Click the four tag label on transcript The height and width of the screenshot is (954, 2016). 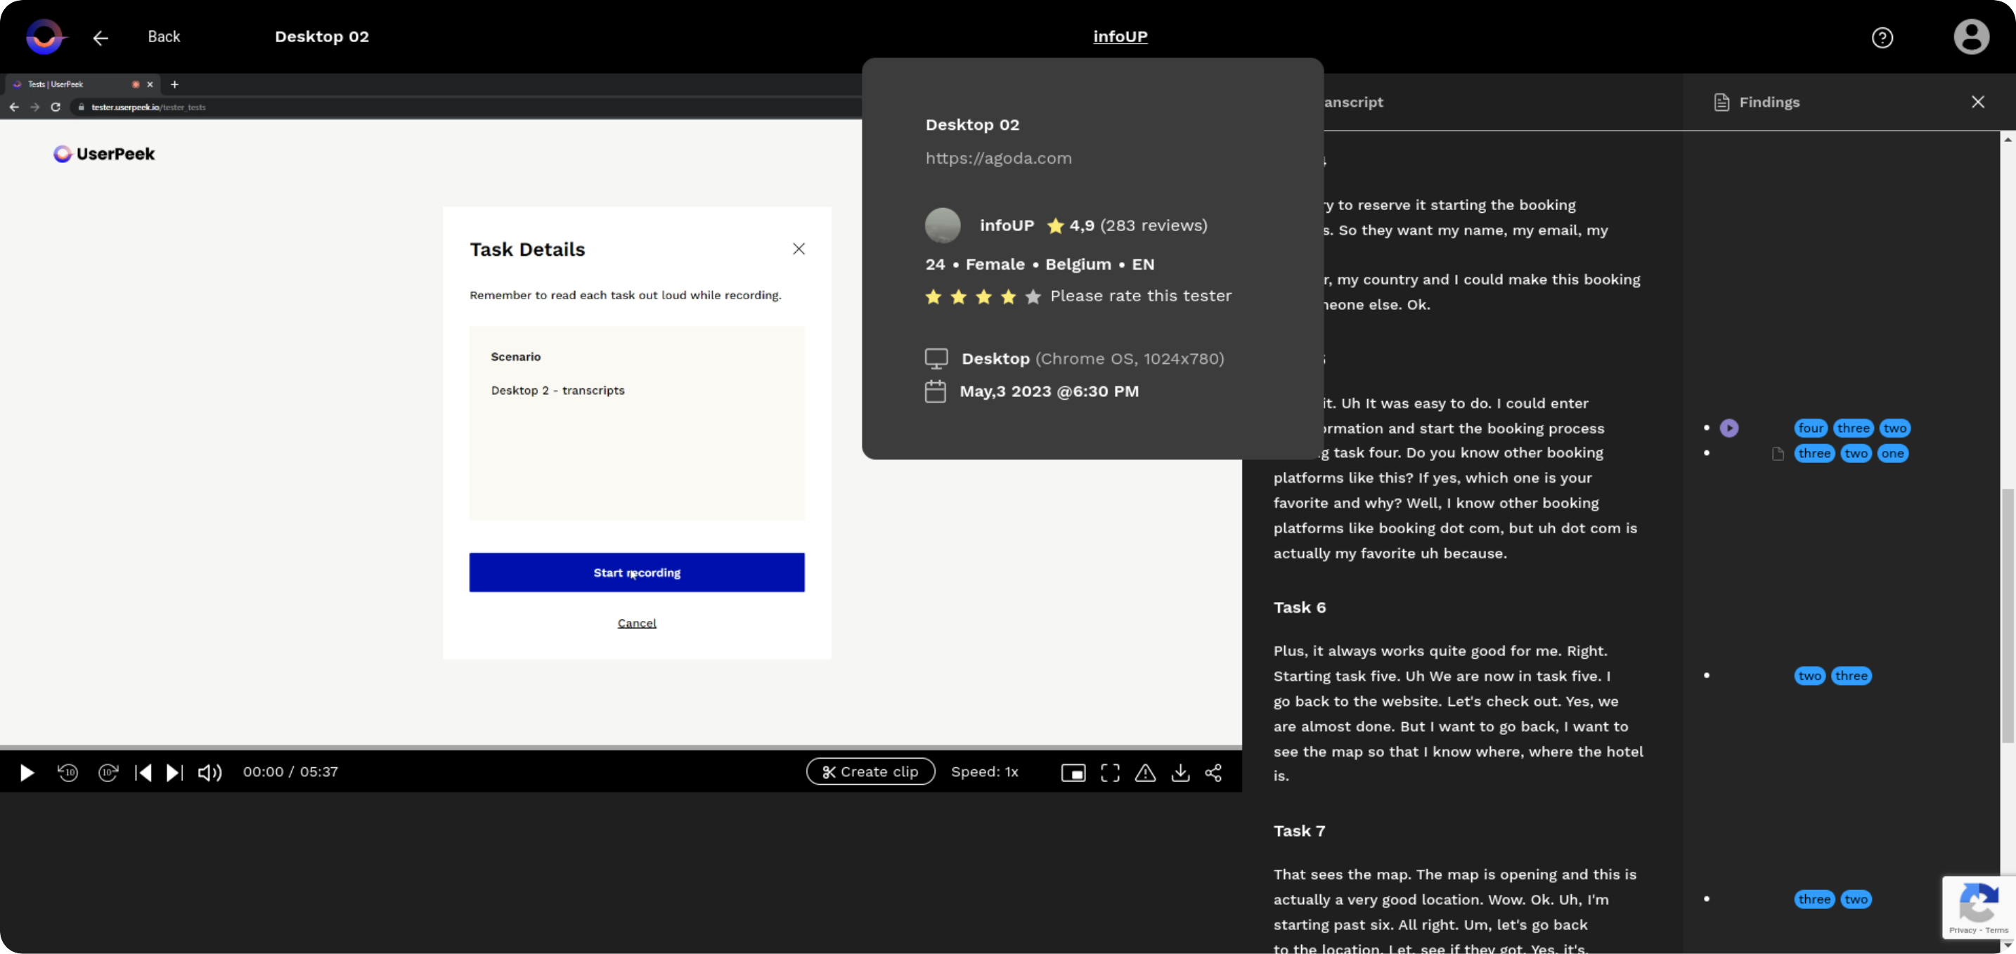pyautogui.click(x=1810, y=427)
